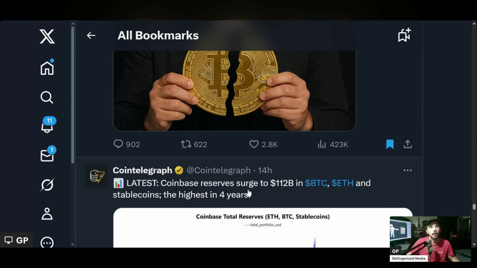
Task: Remove bookmark using the blue bookmark icon
Action: [x=390, y=144]
